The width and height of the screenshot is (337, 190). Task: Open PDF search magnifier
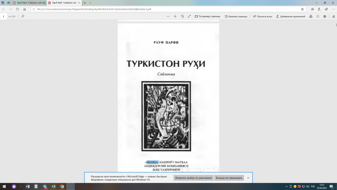tap(23, 16)
